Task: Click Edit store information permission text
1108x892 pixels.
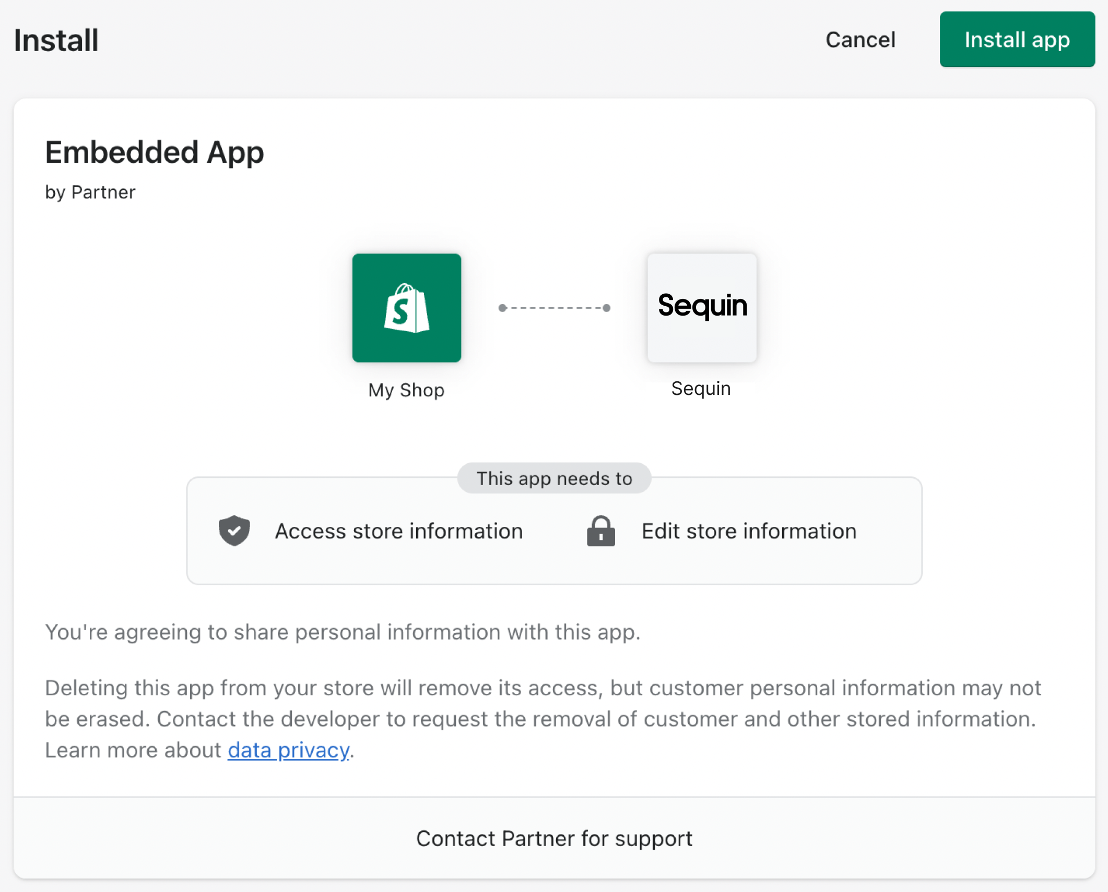Action: coord(748,531)
